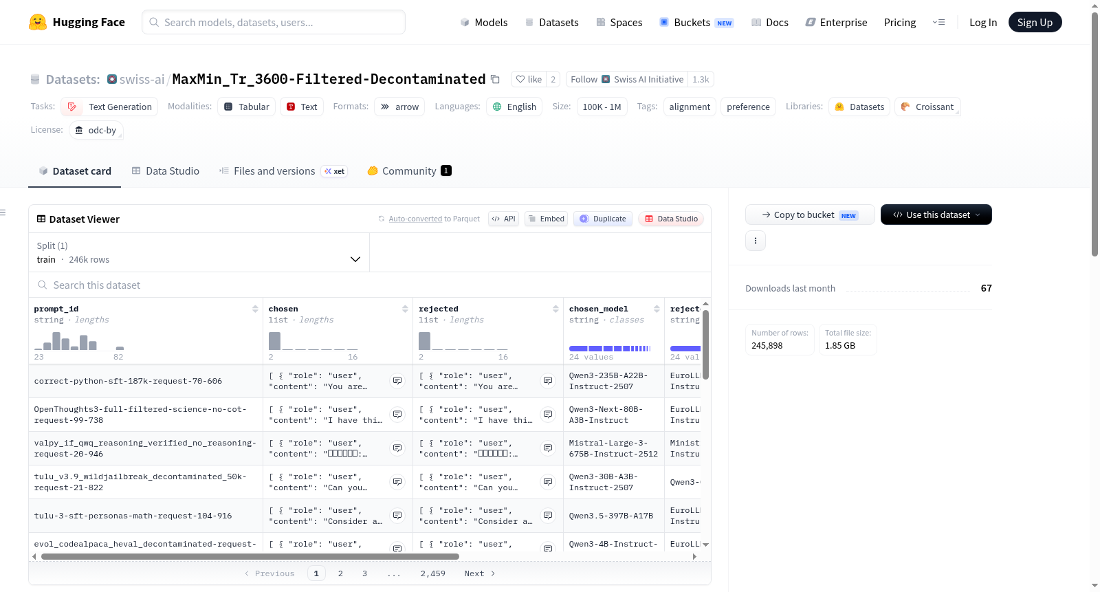The width and height of the screenshot is (1100, 592).
Task: Click Next page in pagination
Action: click(480, 573)
